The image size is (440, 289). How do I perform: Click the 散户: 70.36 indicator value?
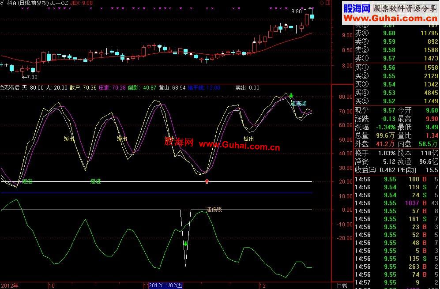[83, 88]
